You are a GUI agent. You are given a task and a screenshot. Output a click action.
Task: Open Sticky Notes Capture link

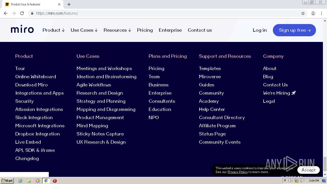tap(100, 134)
